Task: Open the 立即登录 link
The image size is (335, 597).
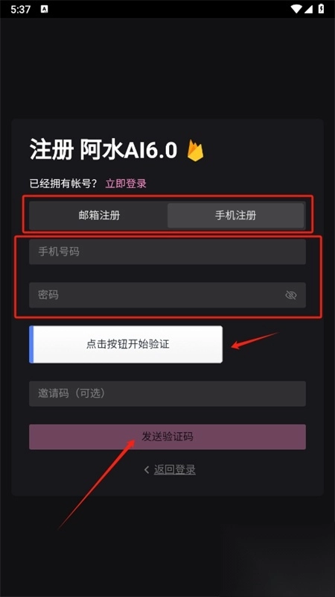Action: coord(126,184)
